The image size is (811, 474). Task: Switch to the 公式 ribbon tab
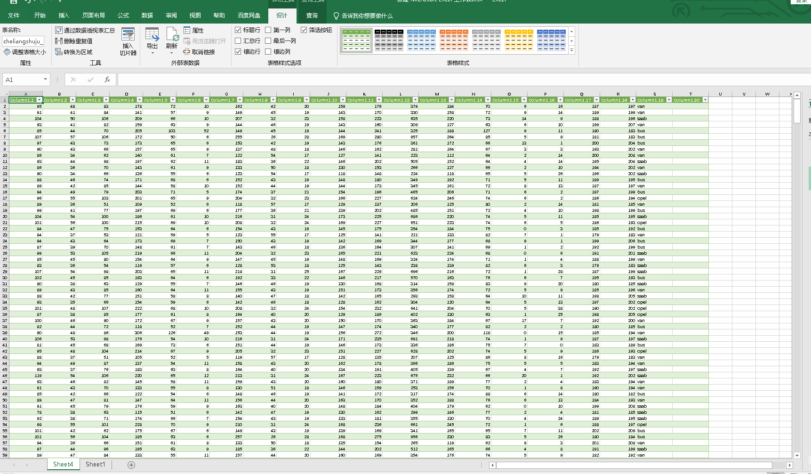[123, 15]
